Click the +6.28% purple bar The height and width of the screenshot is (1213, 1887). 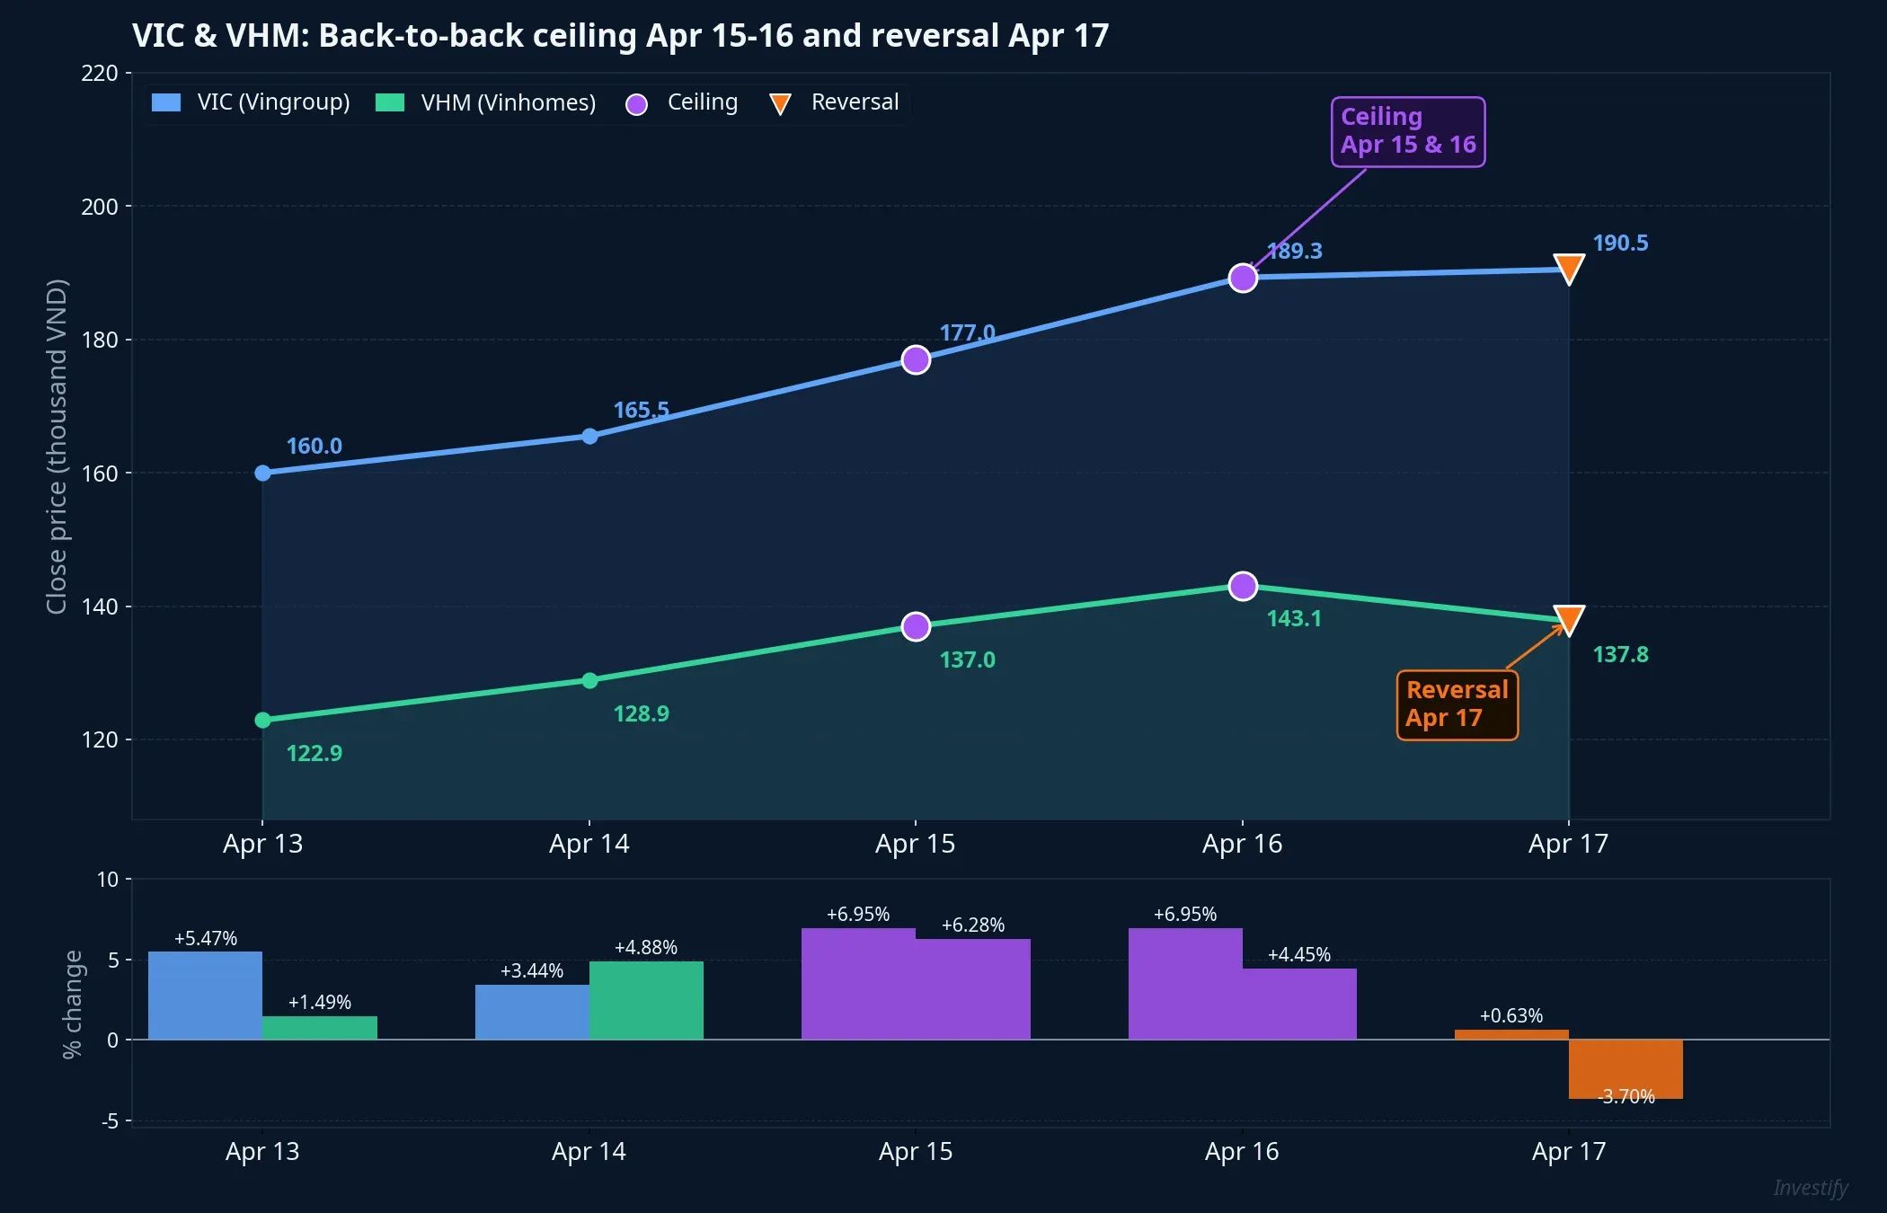point(973,989)
